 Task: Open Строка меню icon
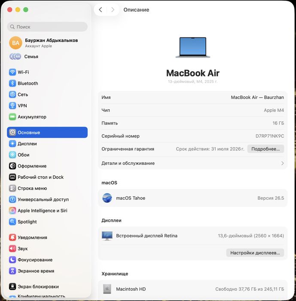click(x=12, y=188)
